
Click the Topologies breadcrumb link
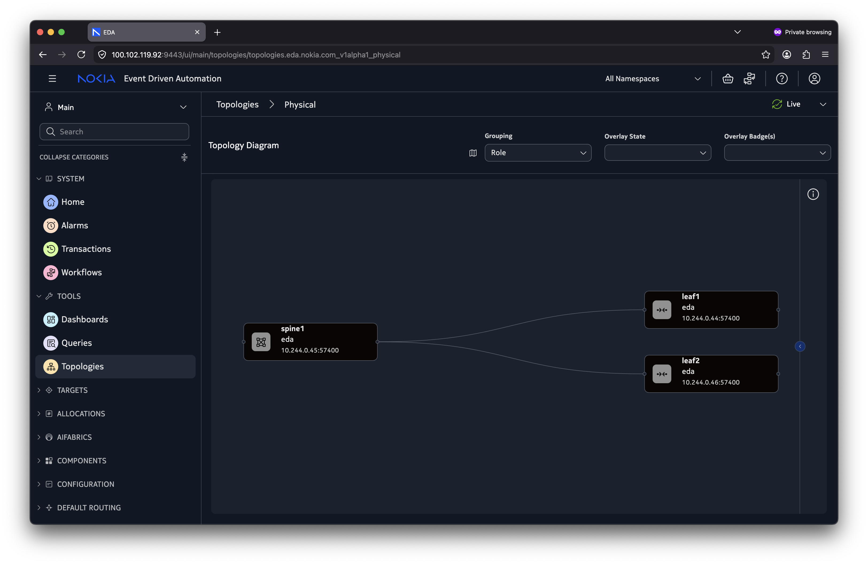(x=237, y=105)
